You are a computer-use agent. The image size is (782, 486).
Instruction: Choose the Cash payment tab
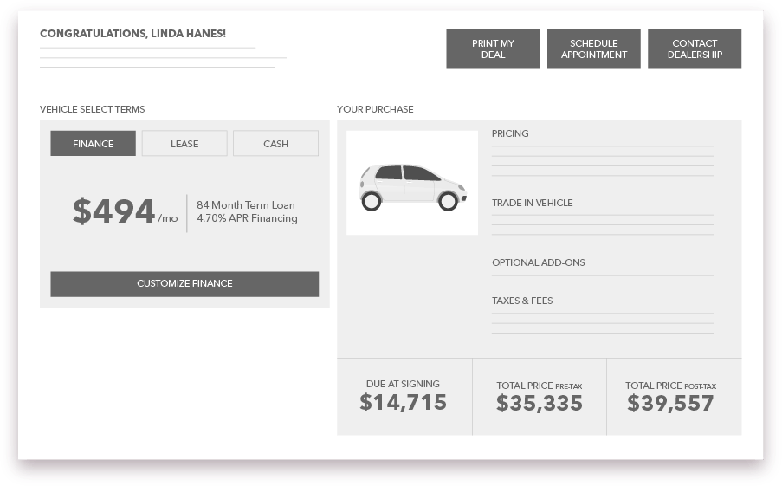275,144
